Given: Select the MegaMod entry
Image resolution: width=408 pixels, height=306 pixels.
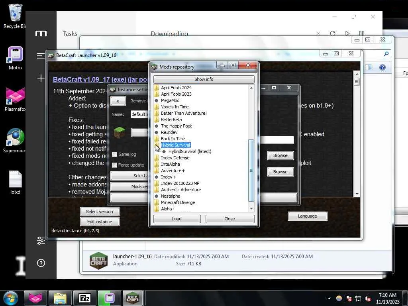Looking at the screenshot, I should 170,100.
